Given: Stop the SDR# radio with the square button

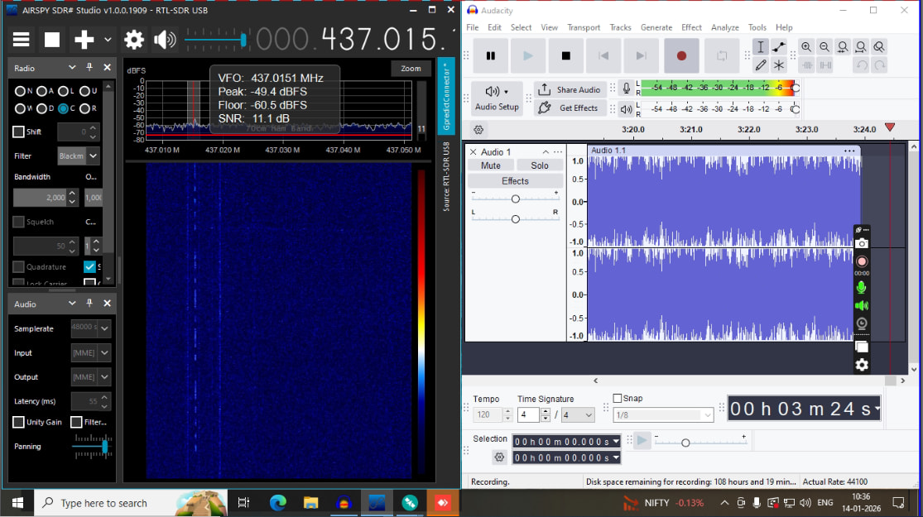Looking at the screenshot, I should (52, 40).
